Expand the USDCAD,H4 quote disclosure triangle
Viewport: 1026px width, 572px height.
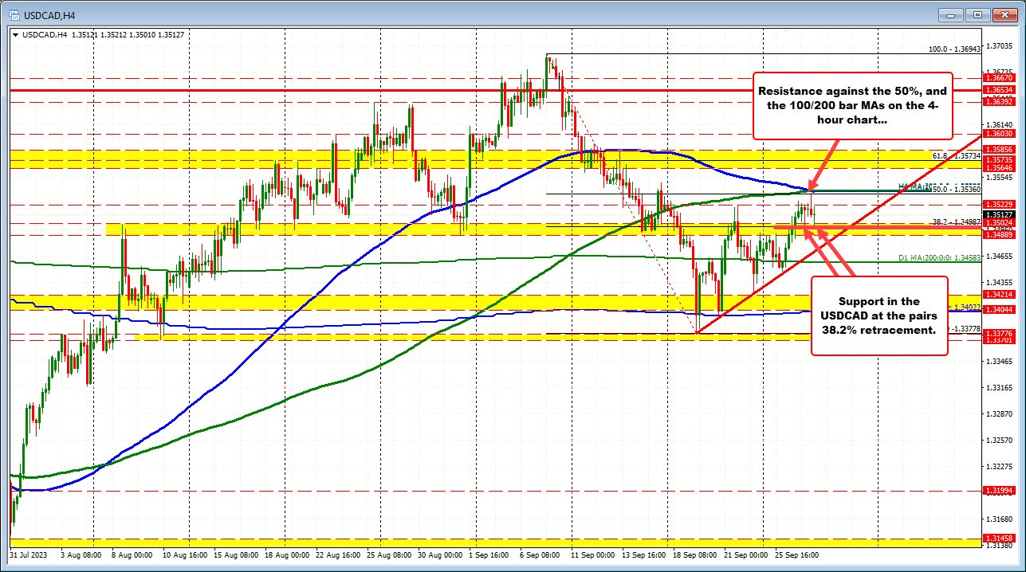coord(14,34)
